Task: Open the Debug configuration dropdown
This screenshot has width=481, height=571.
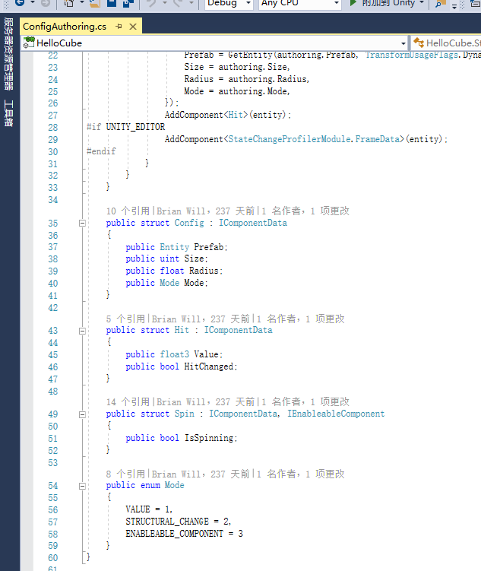Action: (229, 3)
